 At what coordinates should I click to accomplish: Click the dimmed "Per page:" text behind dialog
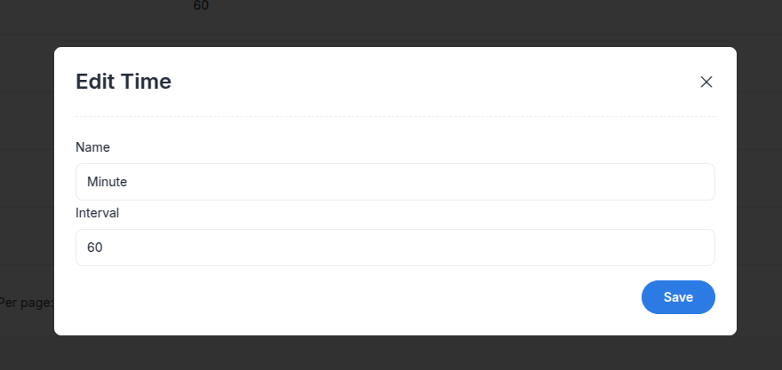[27, 303]
